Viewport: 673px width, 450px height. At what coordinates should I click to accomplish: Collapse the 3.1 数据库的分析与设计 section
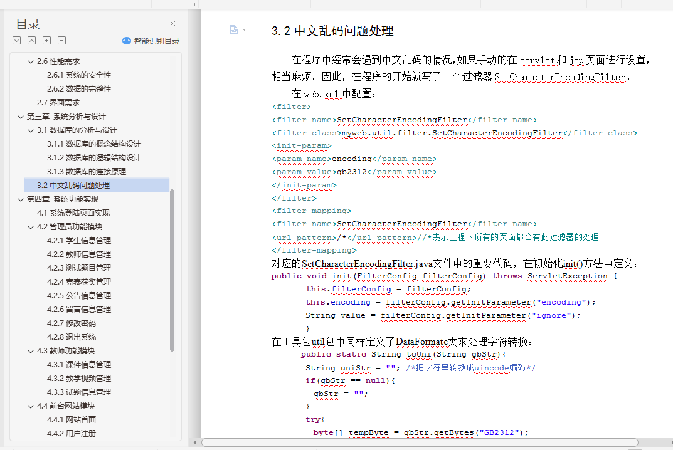pos(31,130)
